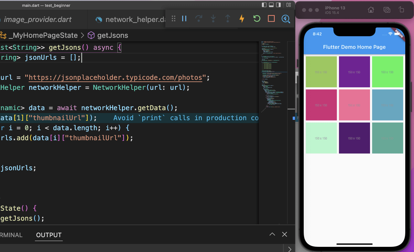The width and height of the screenshot is (414, 252).
Task: Click the Step Out arrow icon
Action: (228, 19)
